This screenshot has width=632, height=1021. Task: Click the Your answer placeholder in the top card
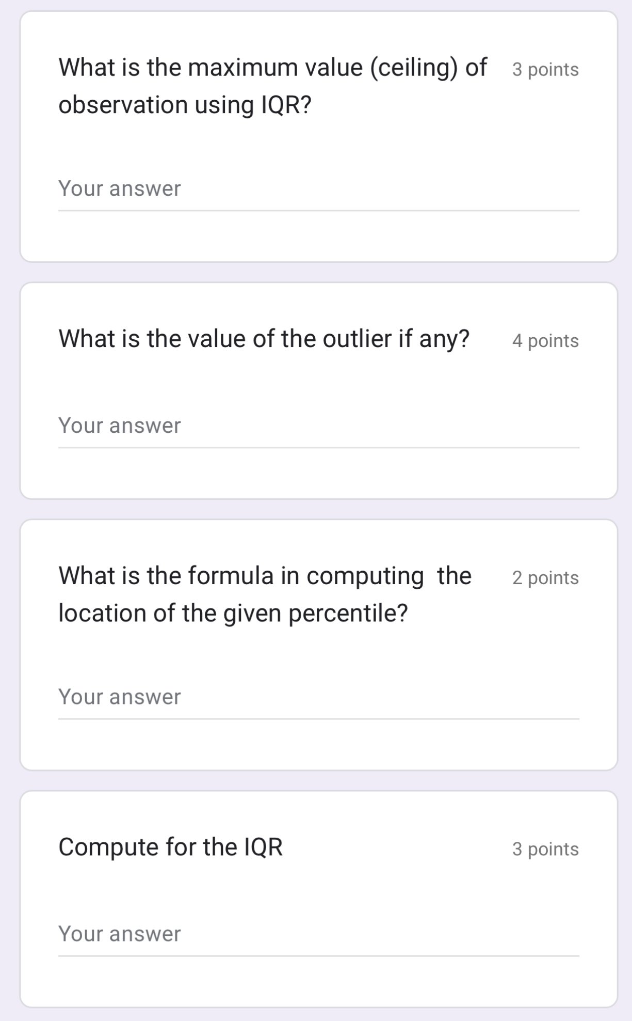tap(119, 189)
